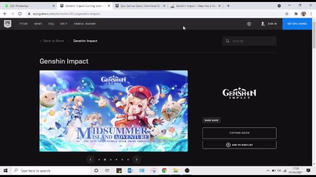Image resolution: width=316 pixels, height=177 pixels.
Task: Reload the current page
Action: (x=20, y=14)
